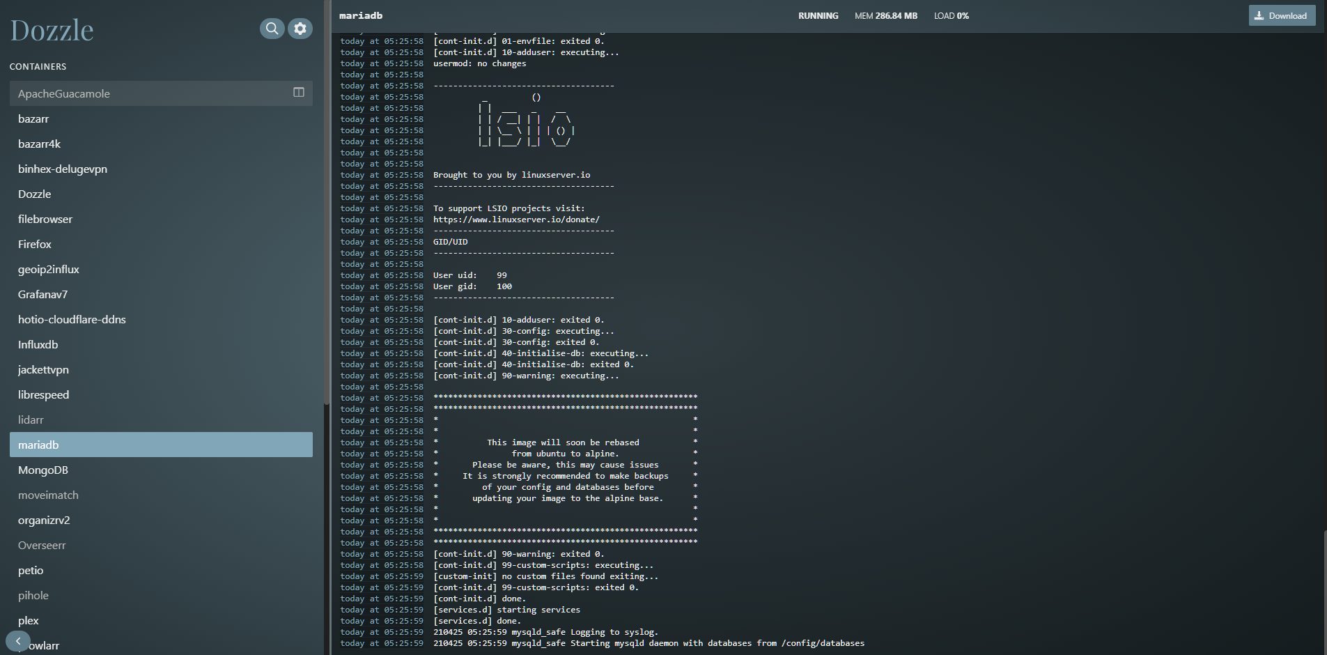Open the Firefox container logs
This screenshot has height=655, width=1327.
(35, 245)
